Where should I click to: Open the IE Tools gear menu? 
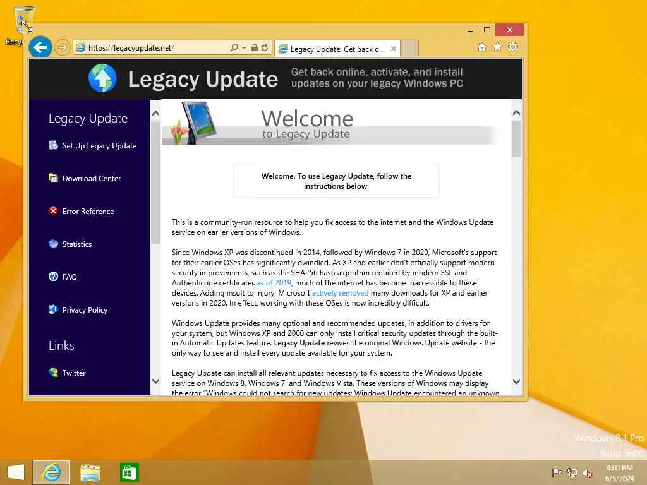point(513,47)
